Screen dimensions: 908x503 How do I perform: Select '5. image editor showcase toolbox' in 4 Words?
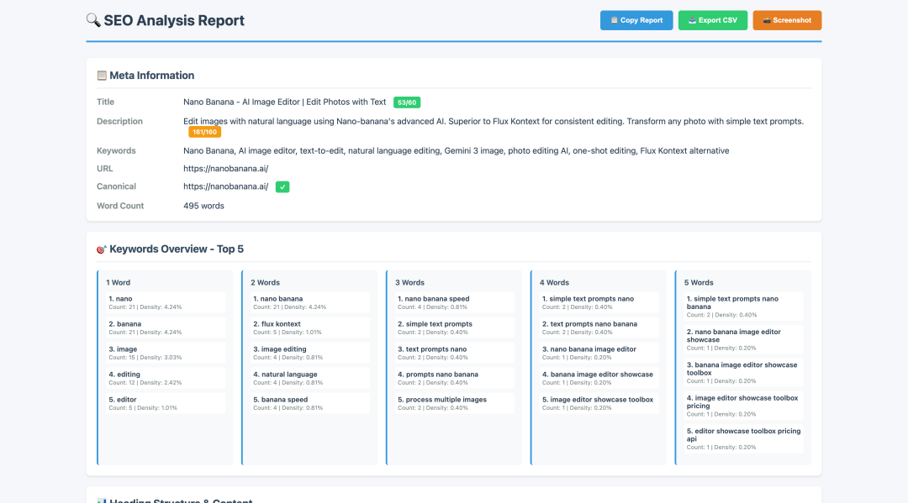[599, 404]
